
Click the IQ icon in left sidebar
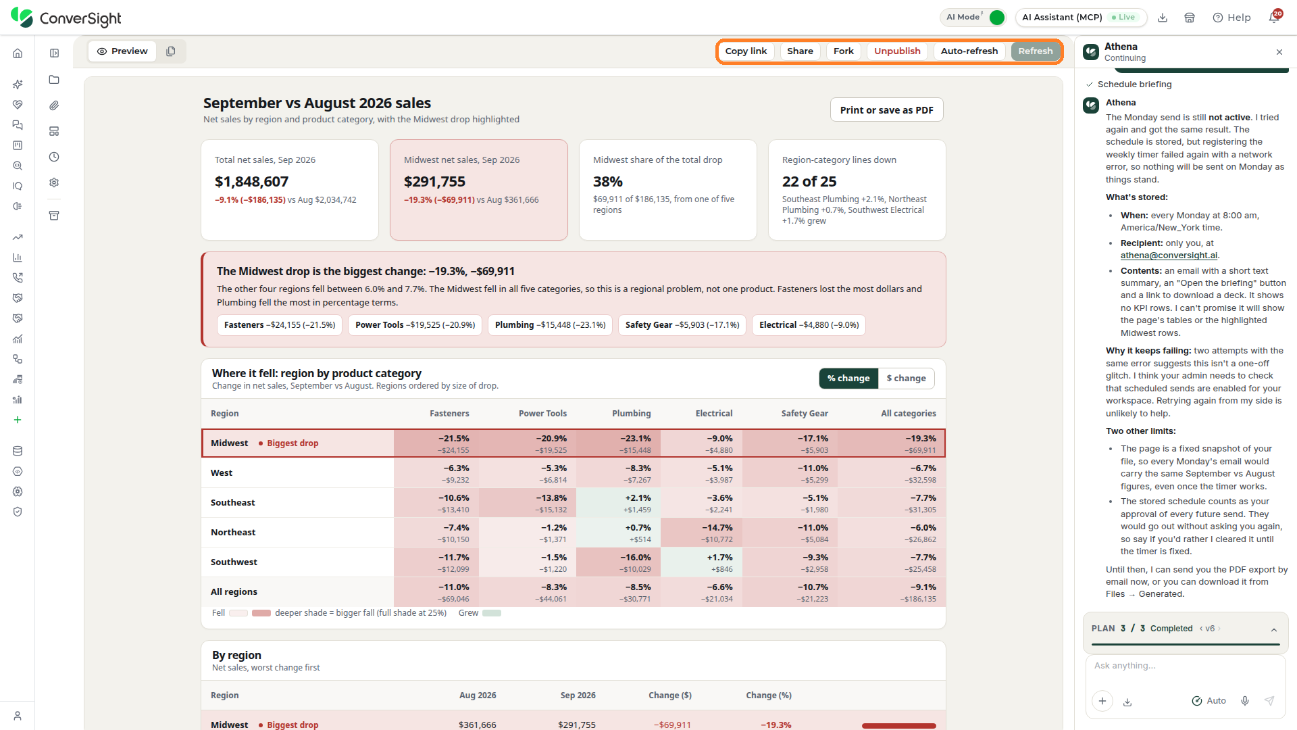click(x=18, y=186)
